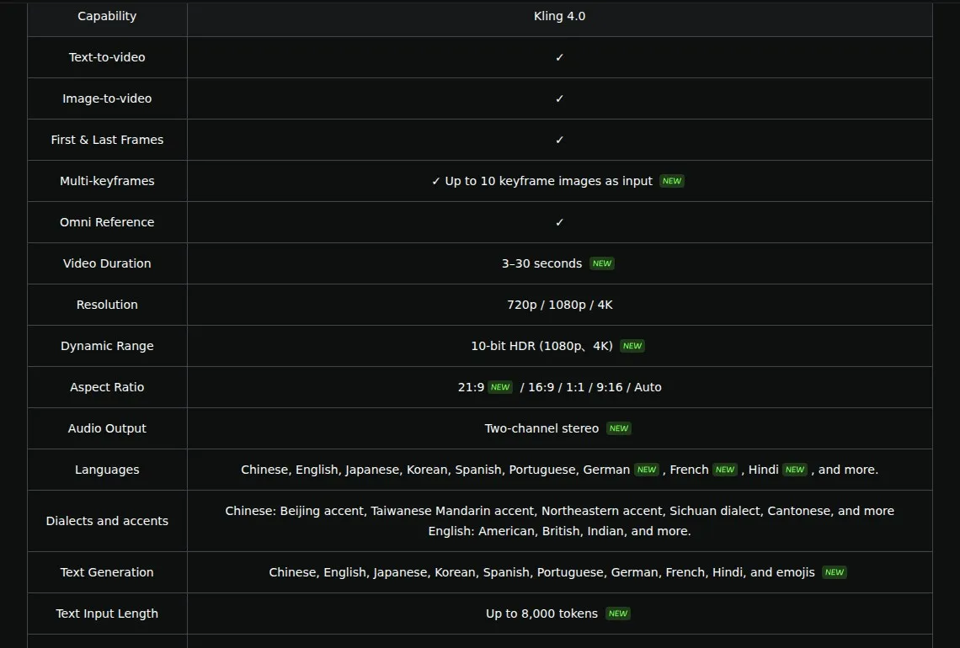Select the Omni Reference row label
The height and width of the screenshot is (648, 960).
coord(107,223)
